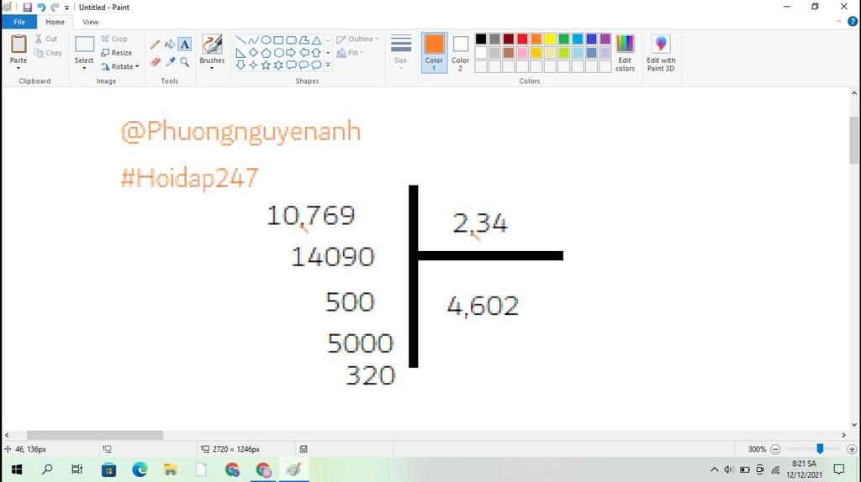Viewport: 861px width, 482px height.
Task: Click the vertical scrollbar thumb
Action: (854, 140)
